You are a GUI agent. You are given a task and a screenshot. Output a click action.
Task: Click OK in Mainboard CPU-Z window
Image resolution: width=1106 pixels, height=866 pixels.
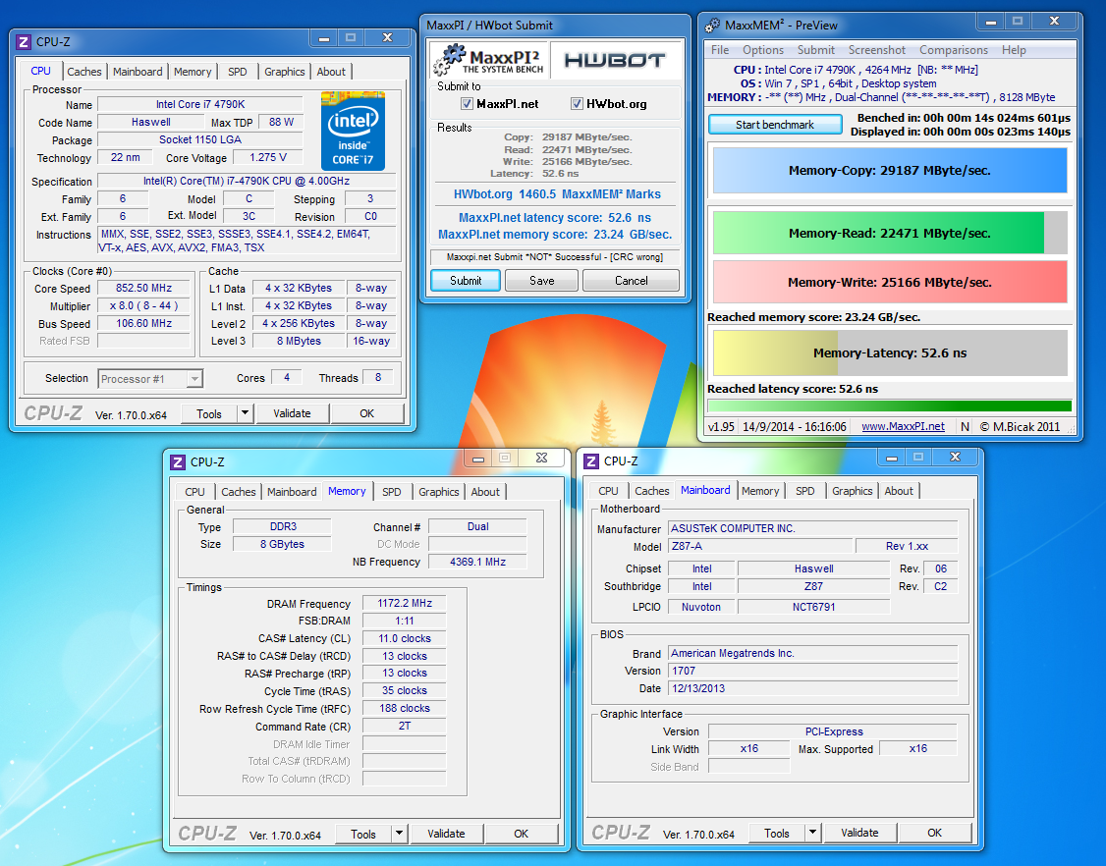click(934, 833)
